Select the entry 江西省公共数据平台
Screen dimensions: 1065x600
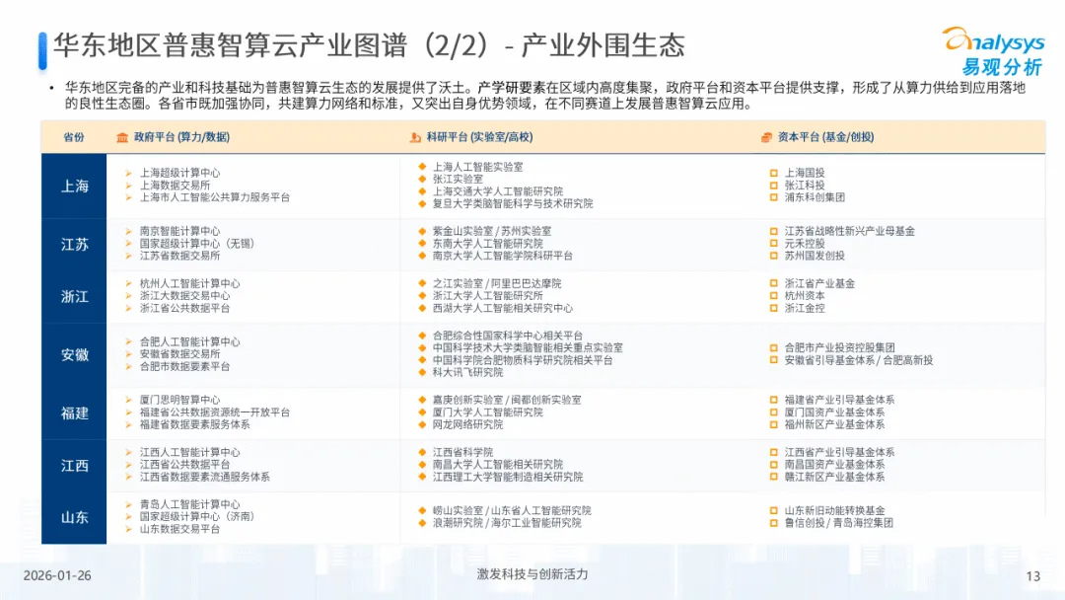click(x=184, y=466)
